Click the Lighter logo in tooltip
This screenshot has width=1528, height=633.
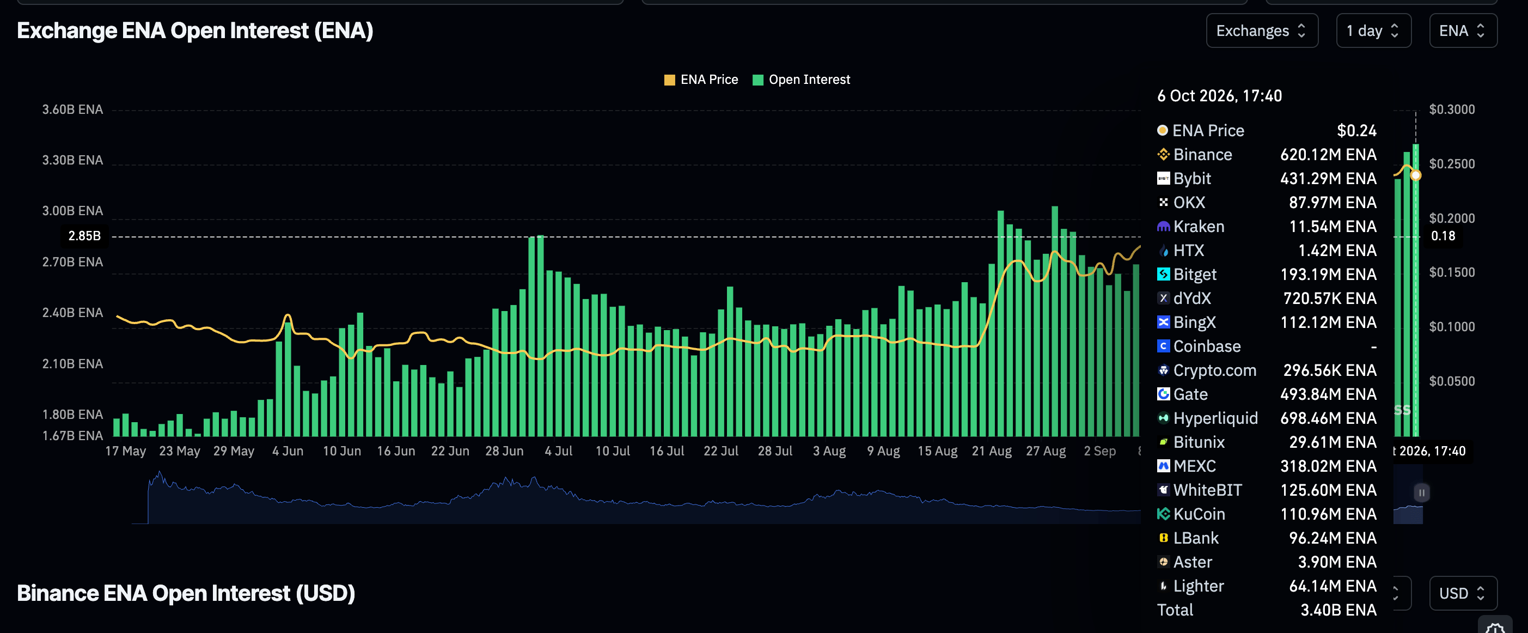(x=1163, y=586)
